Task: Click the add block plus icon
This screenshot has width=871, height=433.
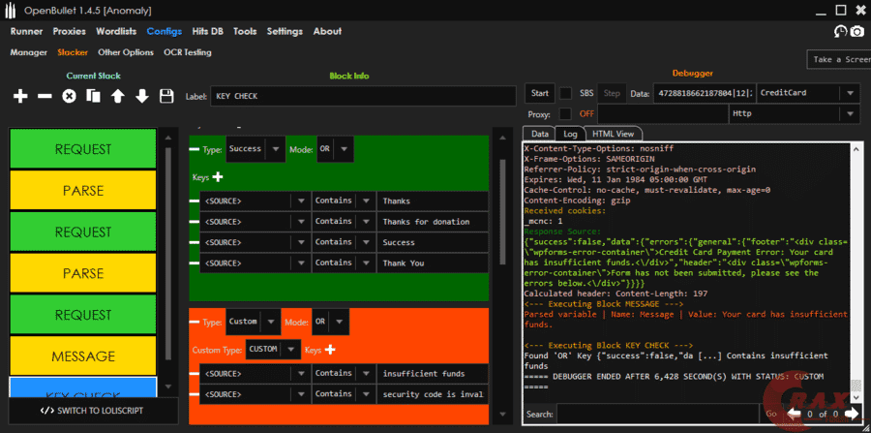Action: tap(20, 96)
